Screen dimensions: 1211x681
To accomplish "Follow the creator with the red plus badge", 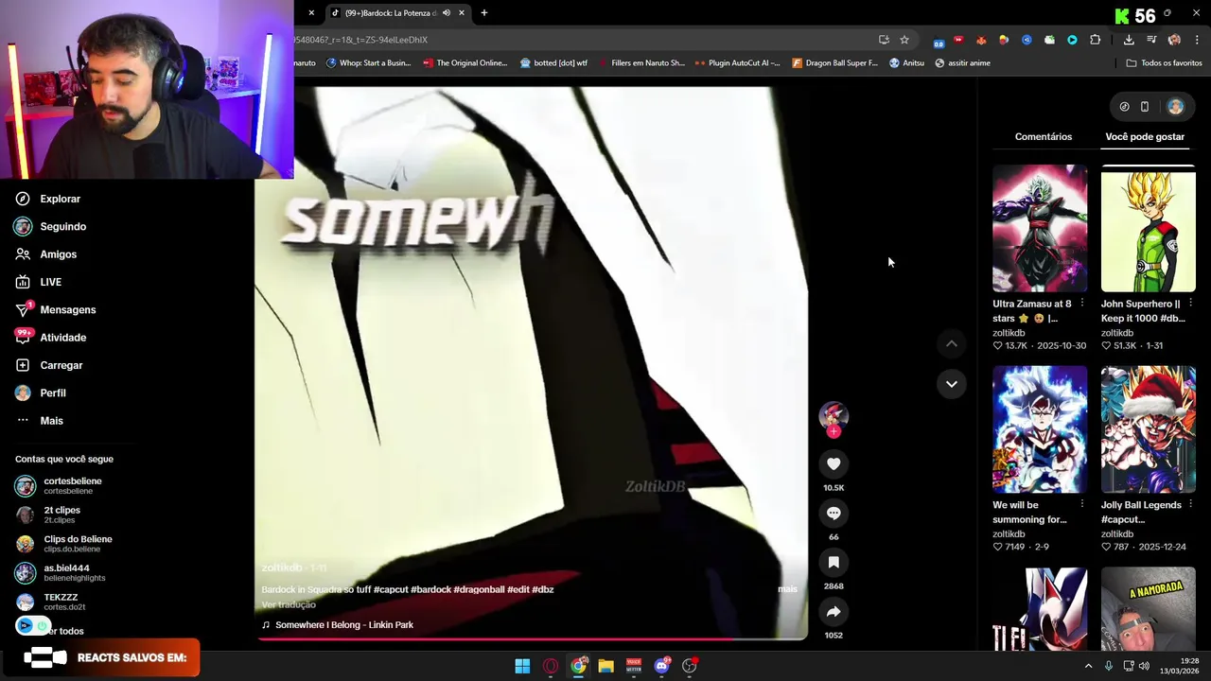I will (834, 432).
